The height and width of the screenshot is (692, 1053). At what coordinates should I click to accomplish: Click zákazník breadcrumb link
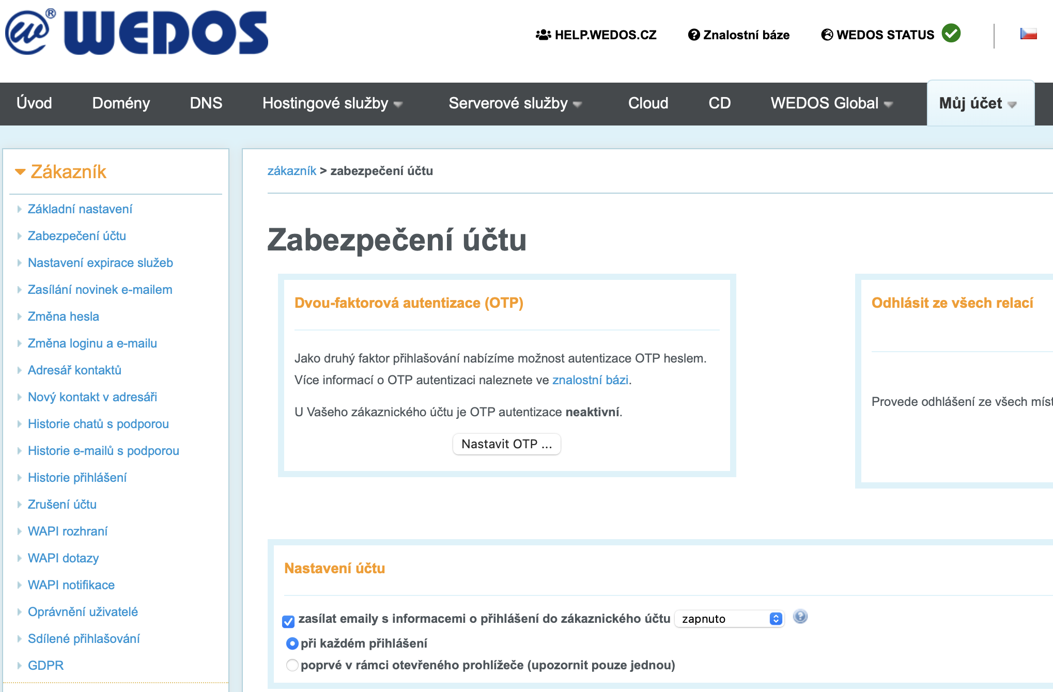[x=292, y=171]
